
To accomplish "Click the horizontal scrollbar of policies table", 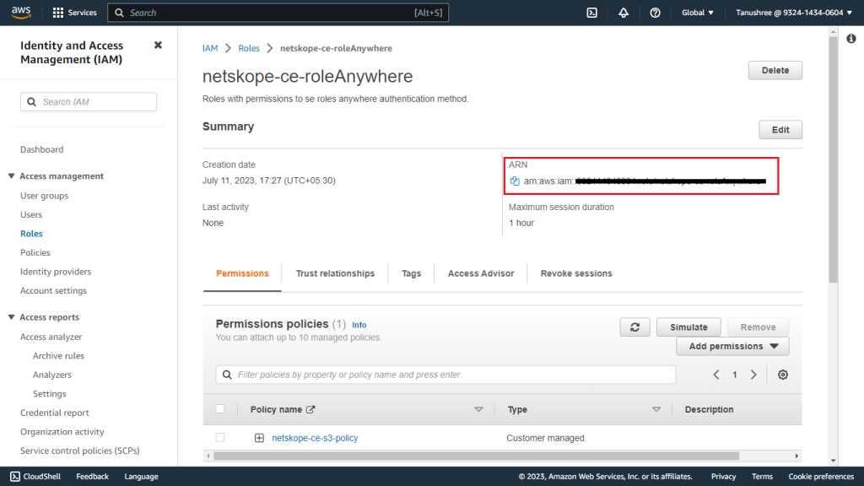I will click(x=476, y=456).
